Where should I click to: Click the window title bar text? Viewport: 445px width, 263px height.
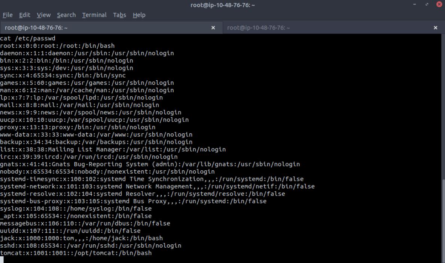click(x=222, y=5)
